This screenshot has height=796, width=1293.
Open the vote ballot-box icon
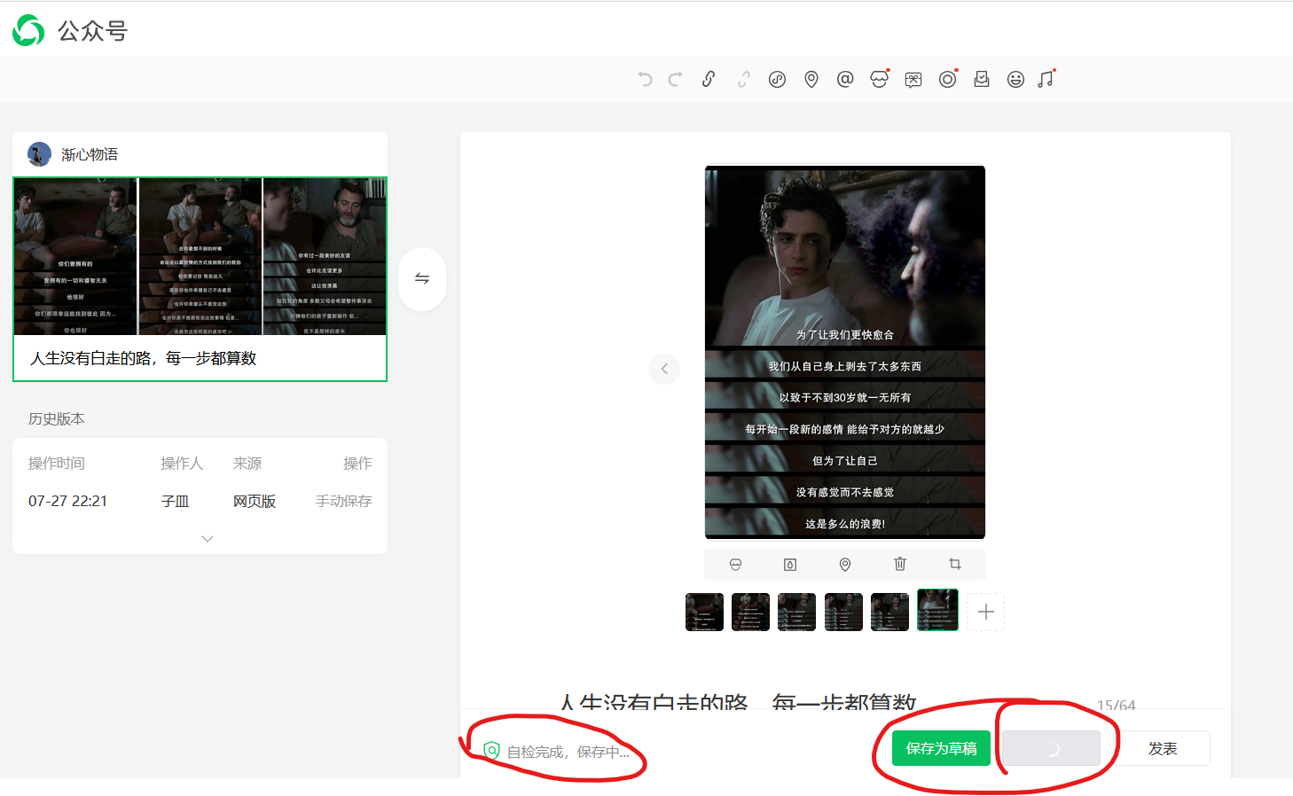[x=982, y=79]
